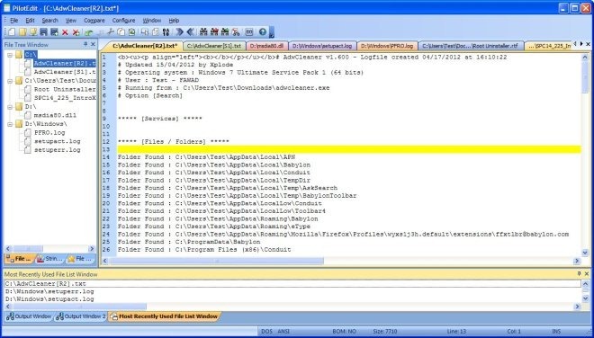Collapse the D:\ folder node
The height and width of the screenshot is (338, 594).
10,107
